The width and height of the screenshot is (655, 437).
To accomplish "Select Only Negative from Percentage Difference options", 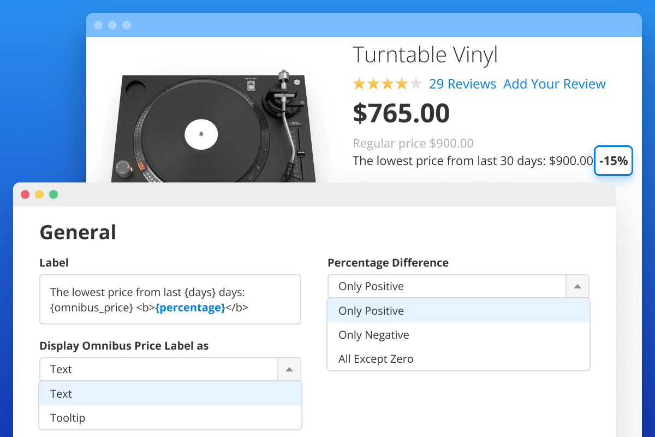I will 373,334.
